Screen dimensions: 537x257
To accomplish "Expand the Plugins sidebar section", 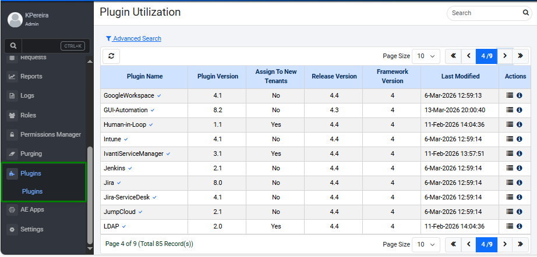I will (x=30, y=174).
